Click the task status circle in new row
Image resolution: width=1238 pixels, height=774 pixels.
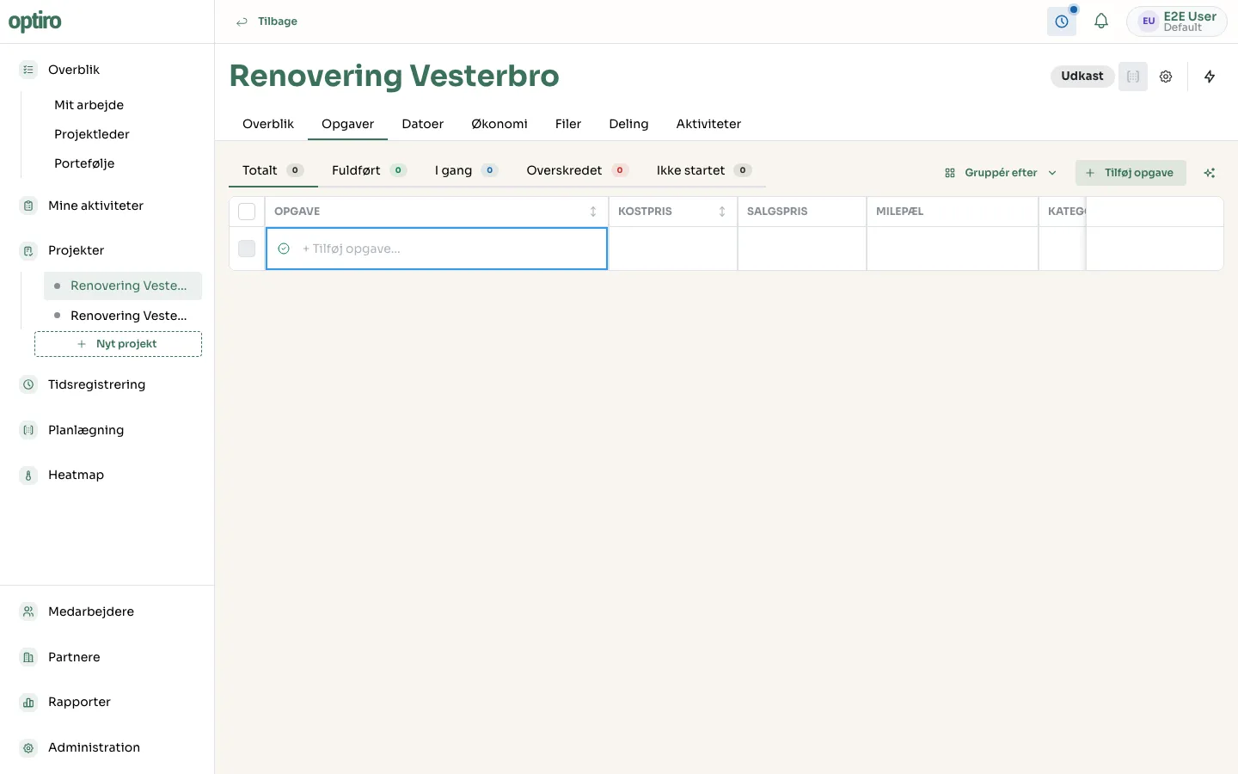[x=284, y=249]
